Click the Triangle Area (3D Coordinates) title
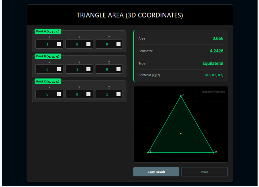 [x=130, y=15]
